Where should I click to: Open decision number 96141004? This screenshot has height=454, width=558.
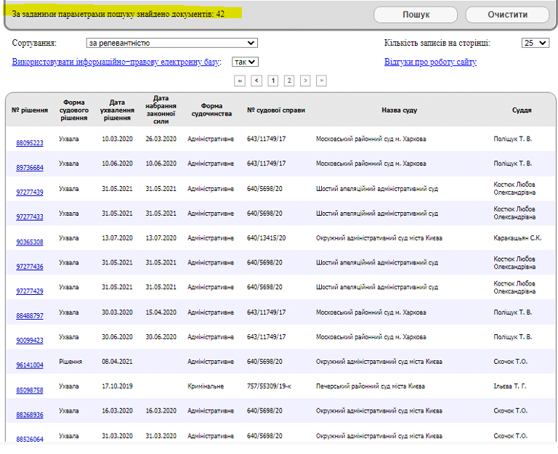tap(30, 365)
